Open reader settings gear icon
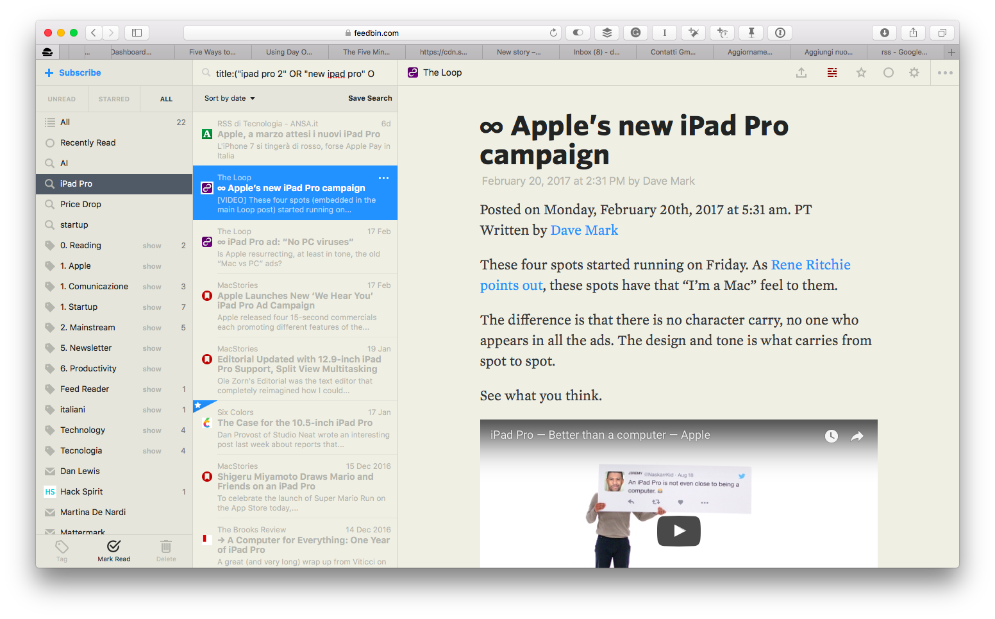The height and width of the screenshot is (619, 995). pyautogui.click(x=914, y=73)
